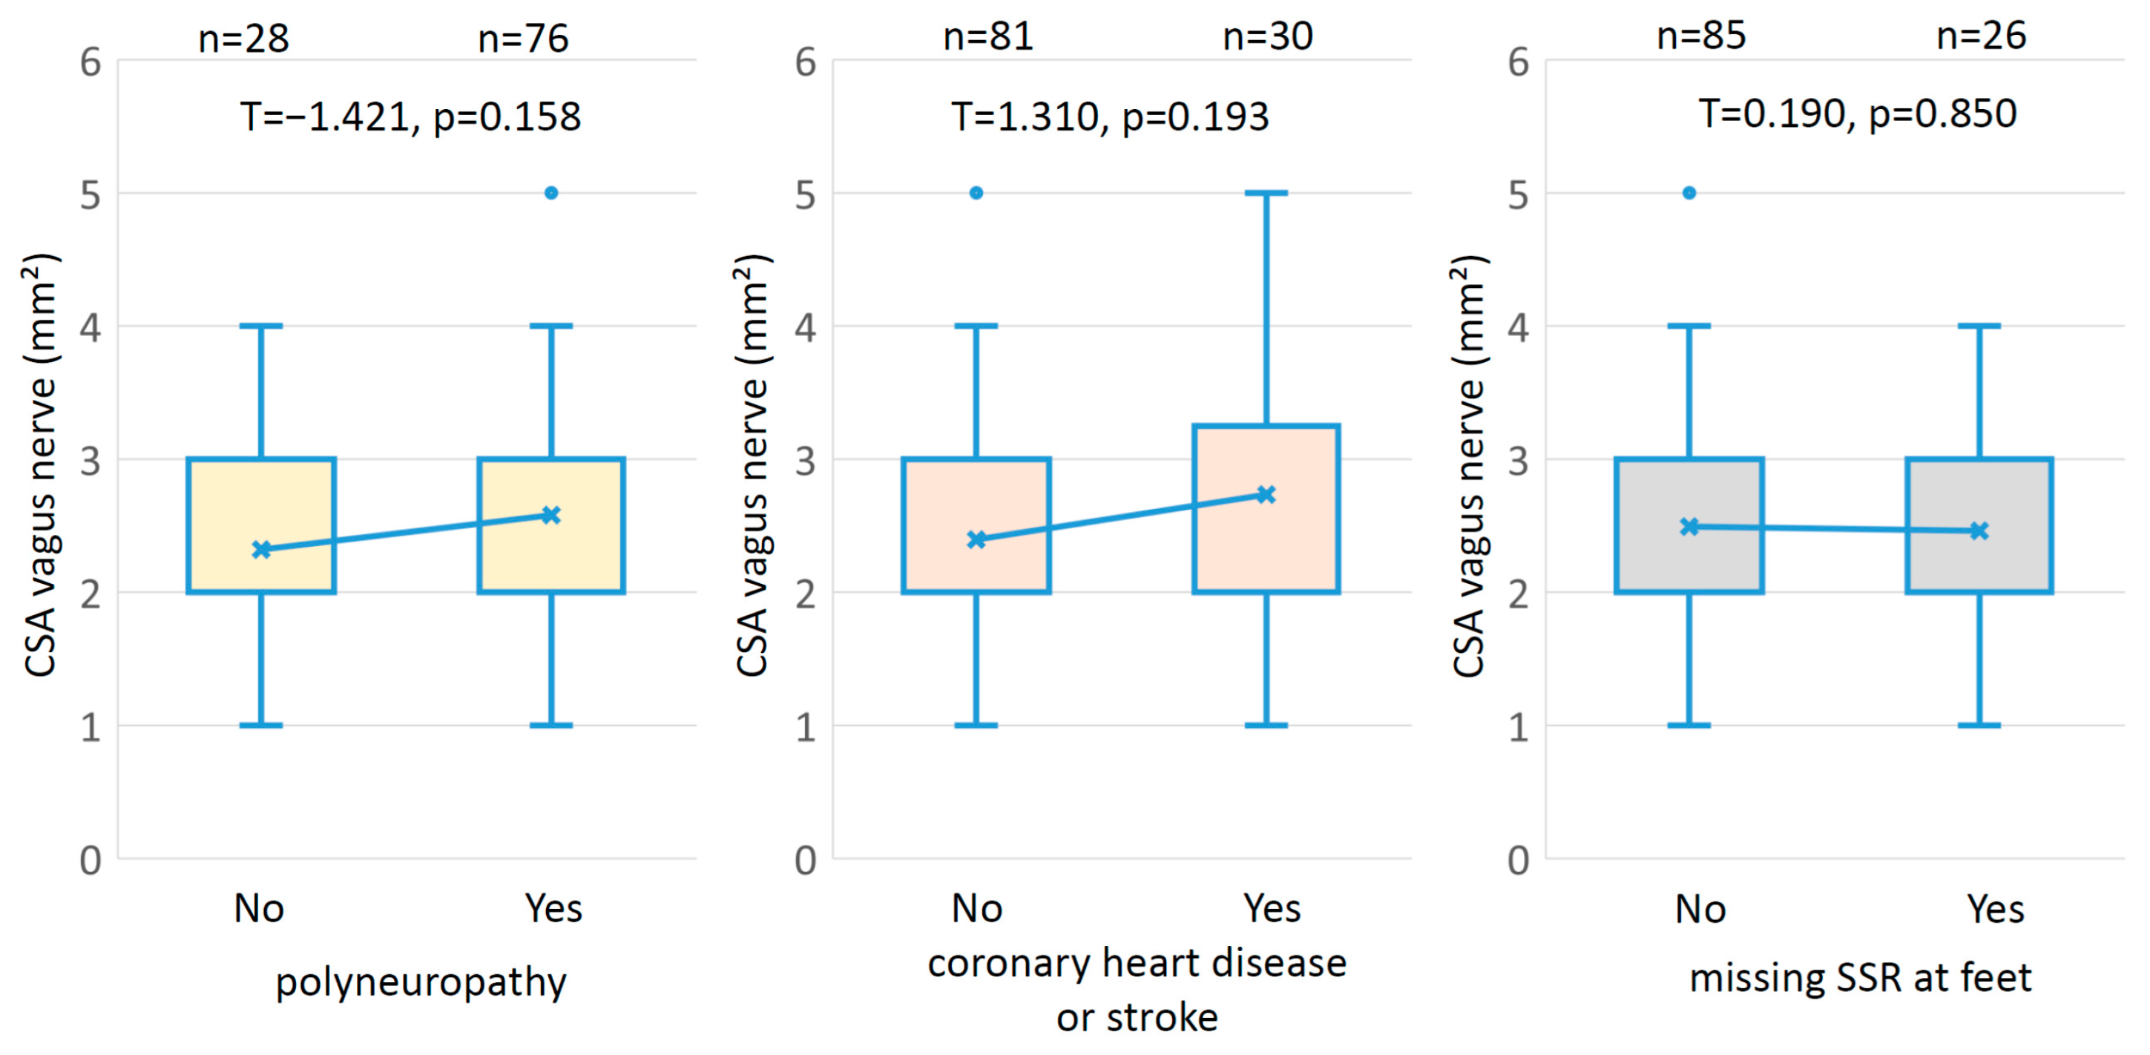
Task: Click the "T=−1.421, p=0.158" statistic text
Action: pyautogui.click(x=411, y=116)
